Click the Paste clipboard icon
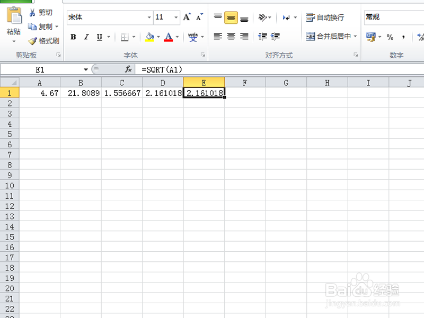 pos(14,16)
